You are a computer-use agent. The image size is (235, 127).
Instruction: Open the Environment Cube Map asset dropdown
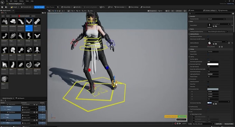click(221, 102)
